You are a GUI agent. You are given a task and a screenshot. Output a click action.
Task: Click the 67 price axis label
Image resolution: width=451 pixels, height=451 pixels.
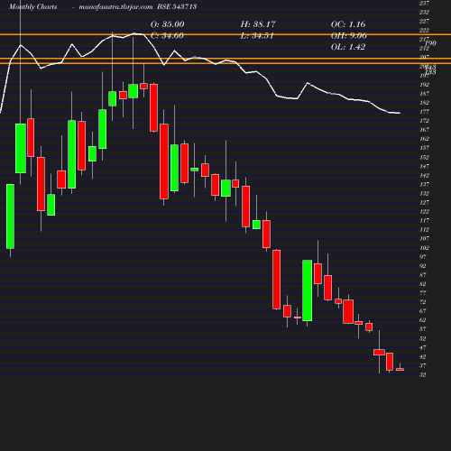pos(423,311)
